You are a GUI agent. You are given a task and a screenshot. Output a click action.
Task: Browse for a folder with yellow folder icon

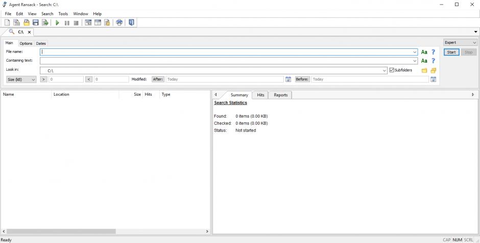pyautogui.click(x=424, y=70)
